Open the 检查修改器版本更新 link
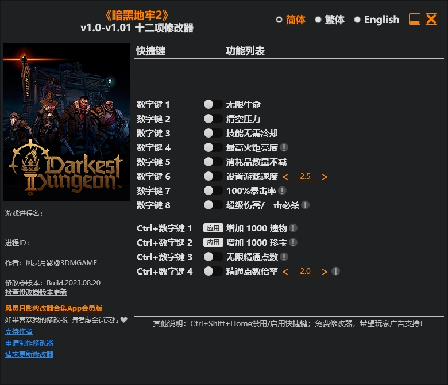 [x=36, y=292]
